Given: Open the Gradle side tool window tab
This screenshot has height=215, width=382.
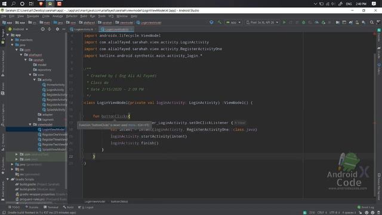Looking at the screenshot, I should (x=379, y=53).
